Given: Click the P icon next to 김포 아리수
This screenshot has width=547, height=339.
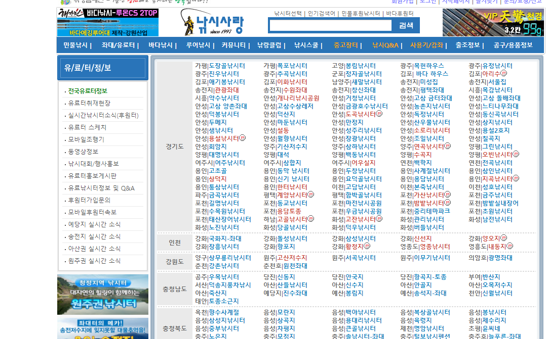Looking at the screenshot, I should click(x=504, y=73).
